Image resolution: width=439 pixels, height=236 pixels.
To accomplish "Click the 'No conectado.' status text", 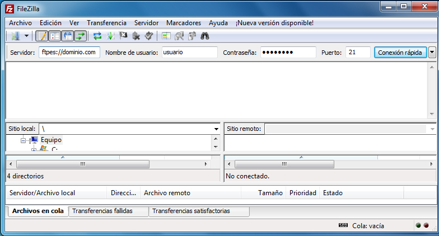I will [x=247, y=176].
